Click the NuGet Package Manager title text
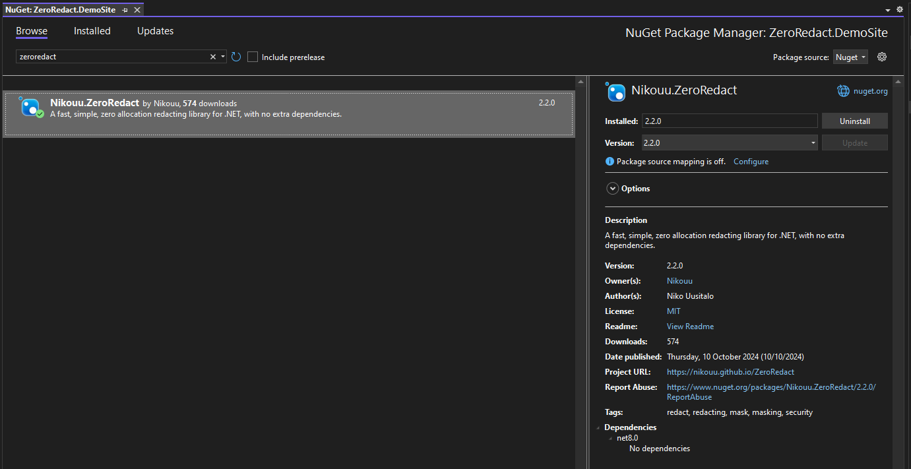Screen dimensions: 911x469 click(x=756, y=33)
